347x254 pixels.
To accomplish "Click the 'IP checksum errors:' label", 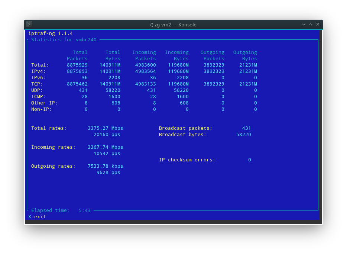I will click(187, 160).
